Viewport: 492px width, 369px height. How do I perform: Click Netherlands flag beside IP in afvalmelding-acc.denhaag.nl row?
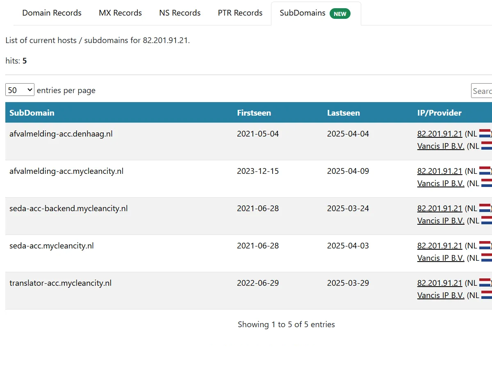[x=485, y=134]
